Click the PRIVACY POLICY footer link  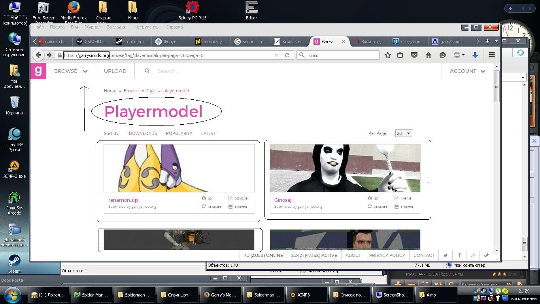pyautogui.click(x=387, y=255)
